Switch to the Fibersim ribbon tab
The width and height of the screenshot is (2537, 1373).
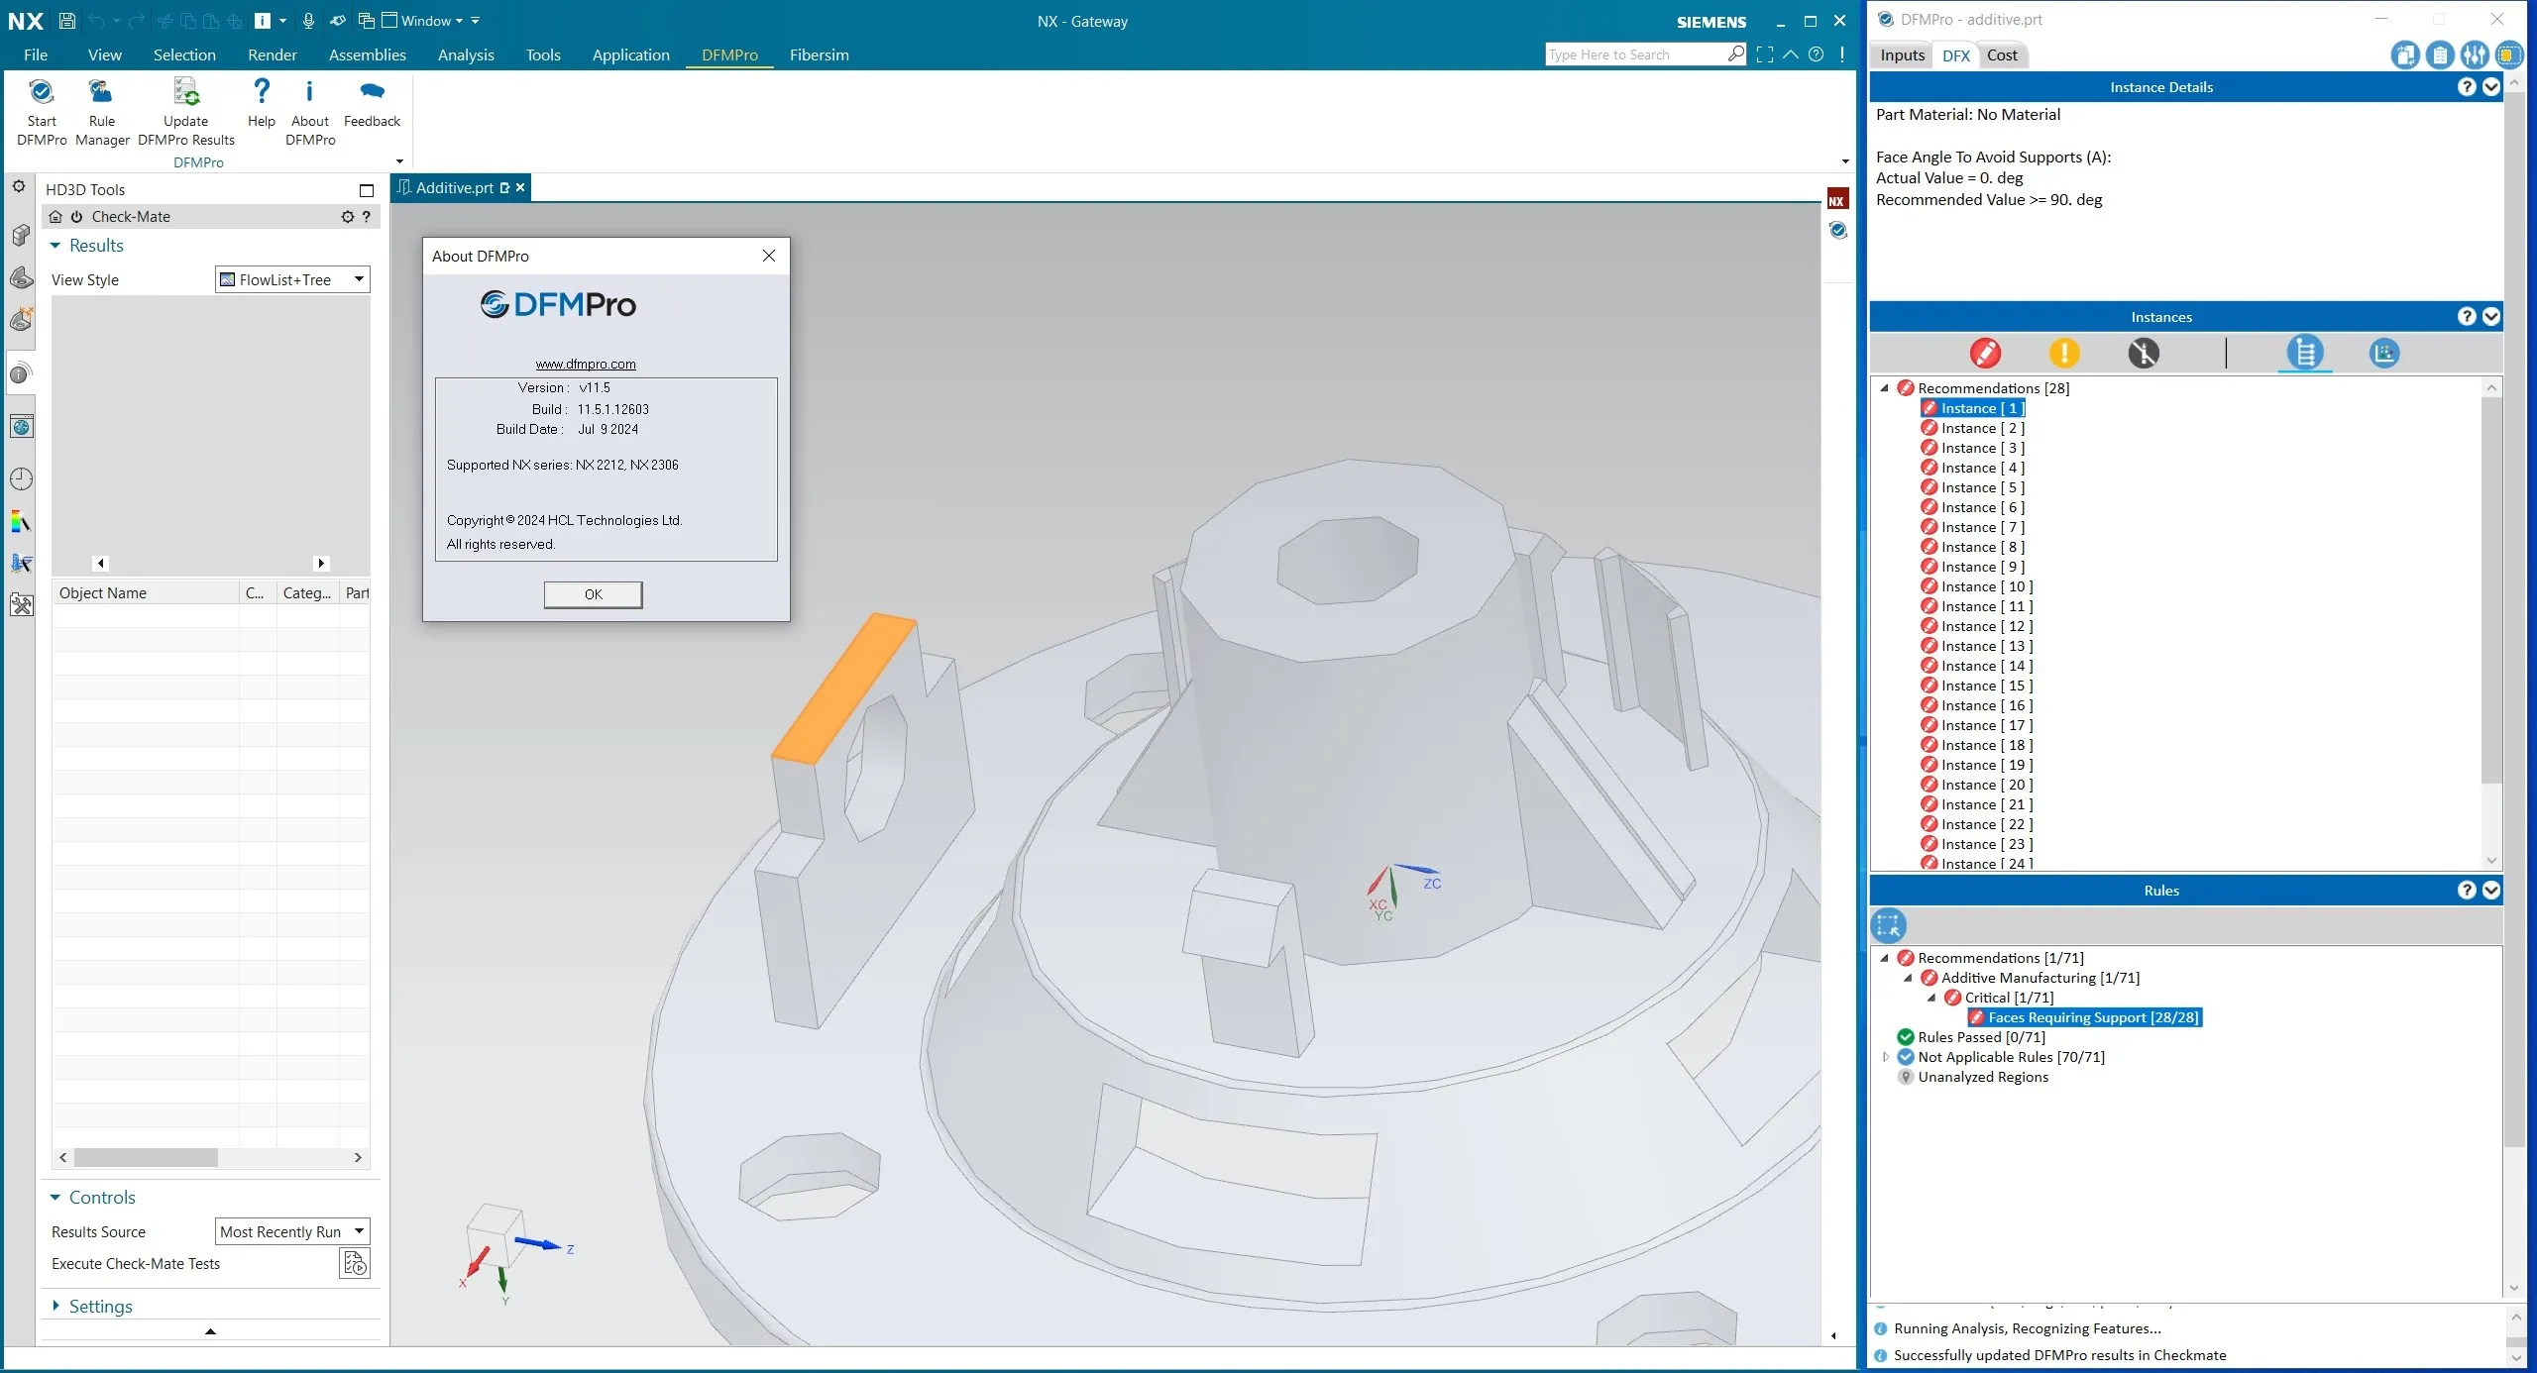pos(819,54)
